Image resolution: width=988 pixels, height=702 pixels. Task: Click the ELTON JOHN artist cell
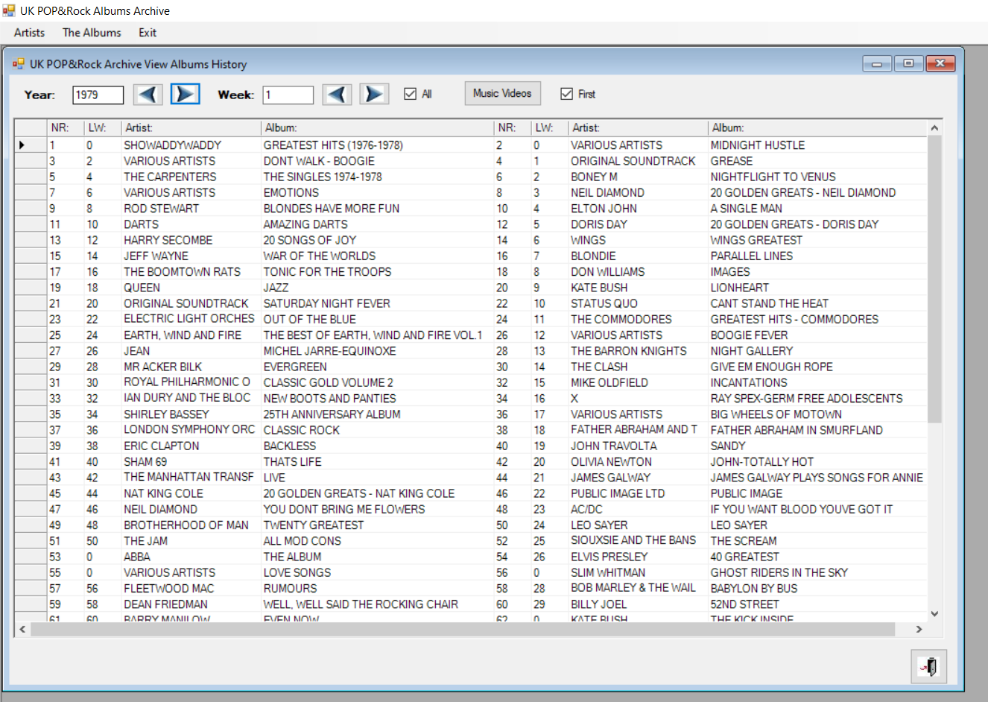click(x=638, y=209)
